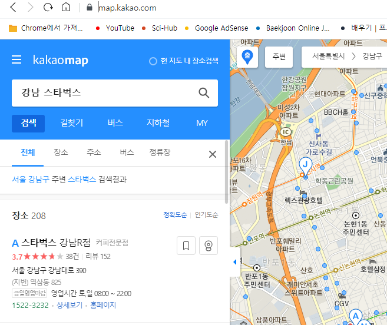Close the search results with X
Image resolution: width=387 pixels, height=325 pixels.
click(213, 154)
